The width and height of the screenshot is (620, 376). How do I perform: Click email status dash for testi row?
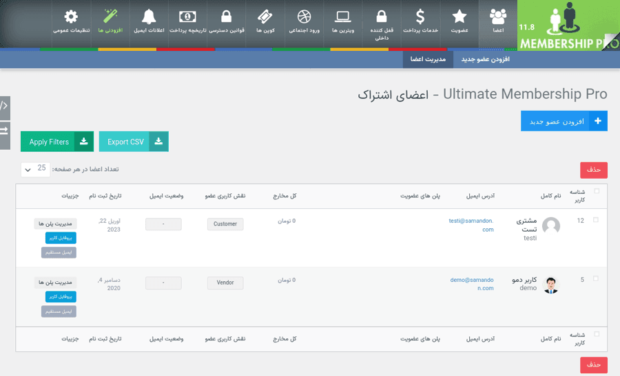[163, 223]
